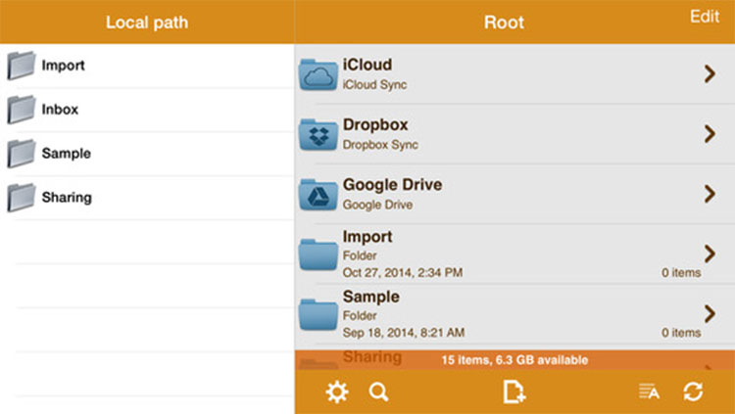735x414 pixels.
Task: Select Import in Local path list
Action: (x=63, y=66)
